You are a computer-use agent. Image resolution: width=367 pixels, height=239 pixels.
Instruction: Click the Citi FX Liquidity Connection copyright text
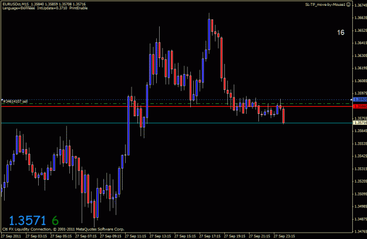(63, 230)
